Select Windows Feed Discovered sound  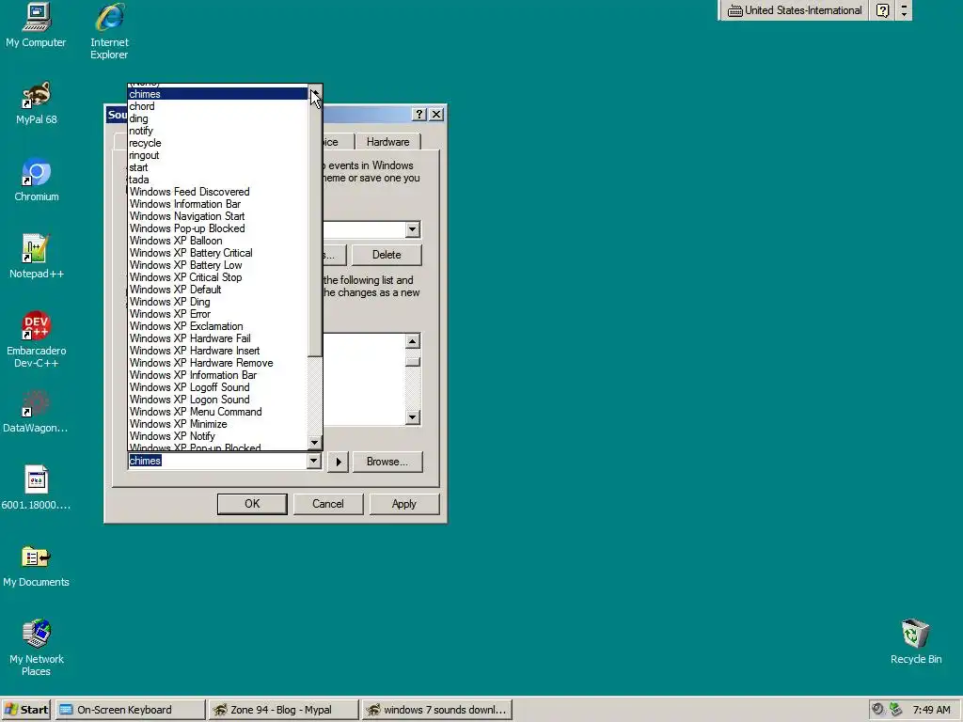(x=217, y=192)
